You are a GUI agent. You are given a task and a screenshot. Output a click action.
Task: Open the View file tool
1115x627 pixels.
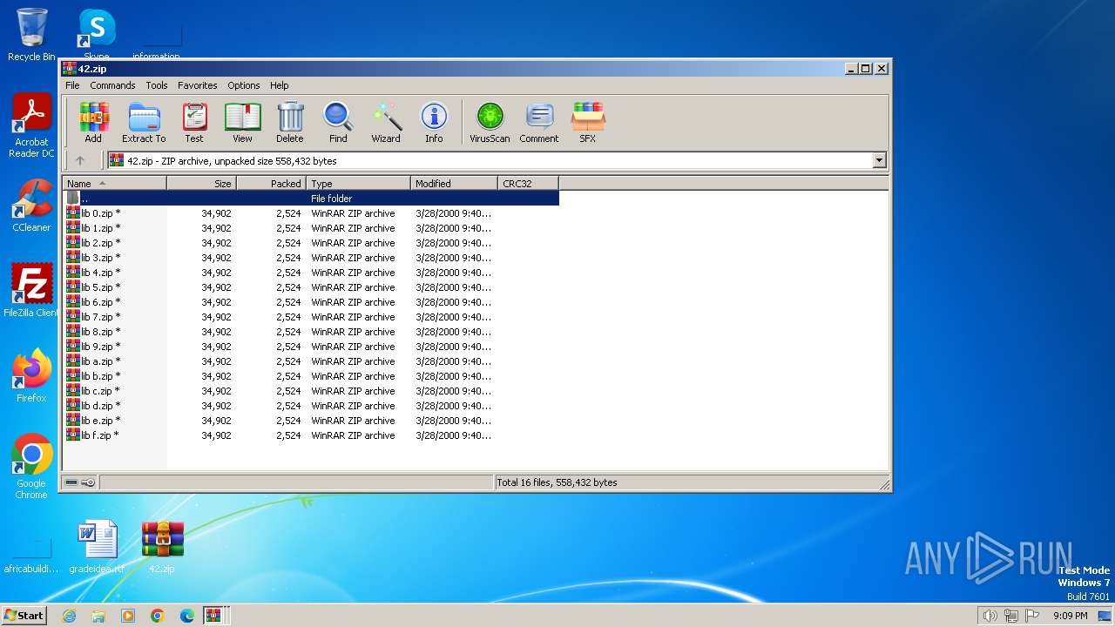click(x=242, y=122)
